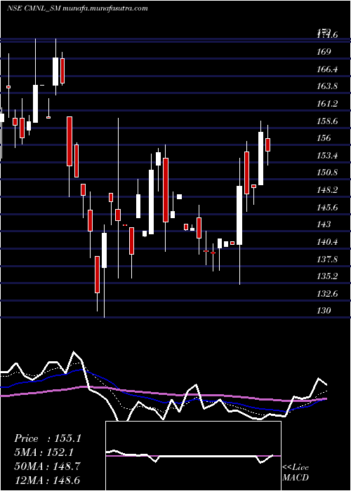
Task: Click the NSE CMNL_SM munafa.munafasutra.com title text
Action: (77, 8)
